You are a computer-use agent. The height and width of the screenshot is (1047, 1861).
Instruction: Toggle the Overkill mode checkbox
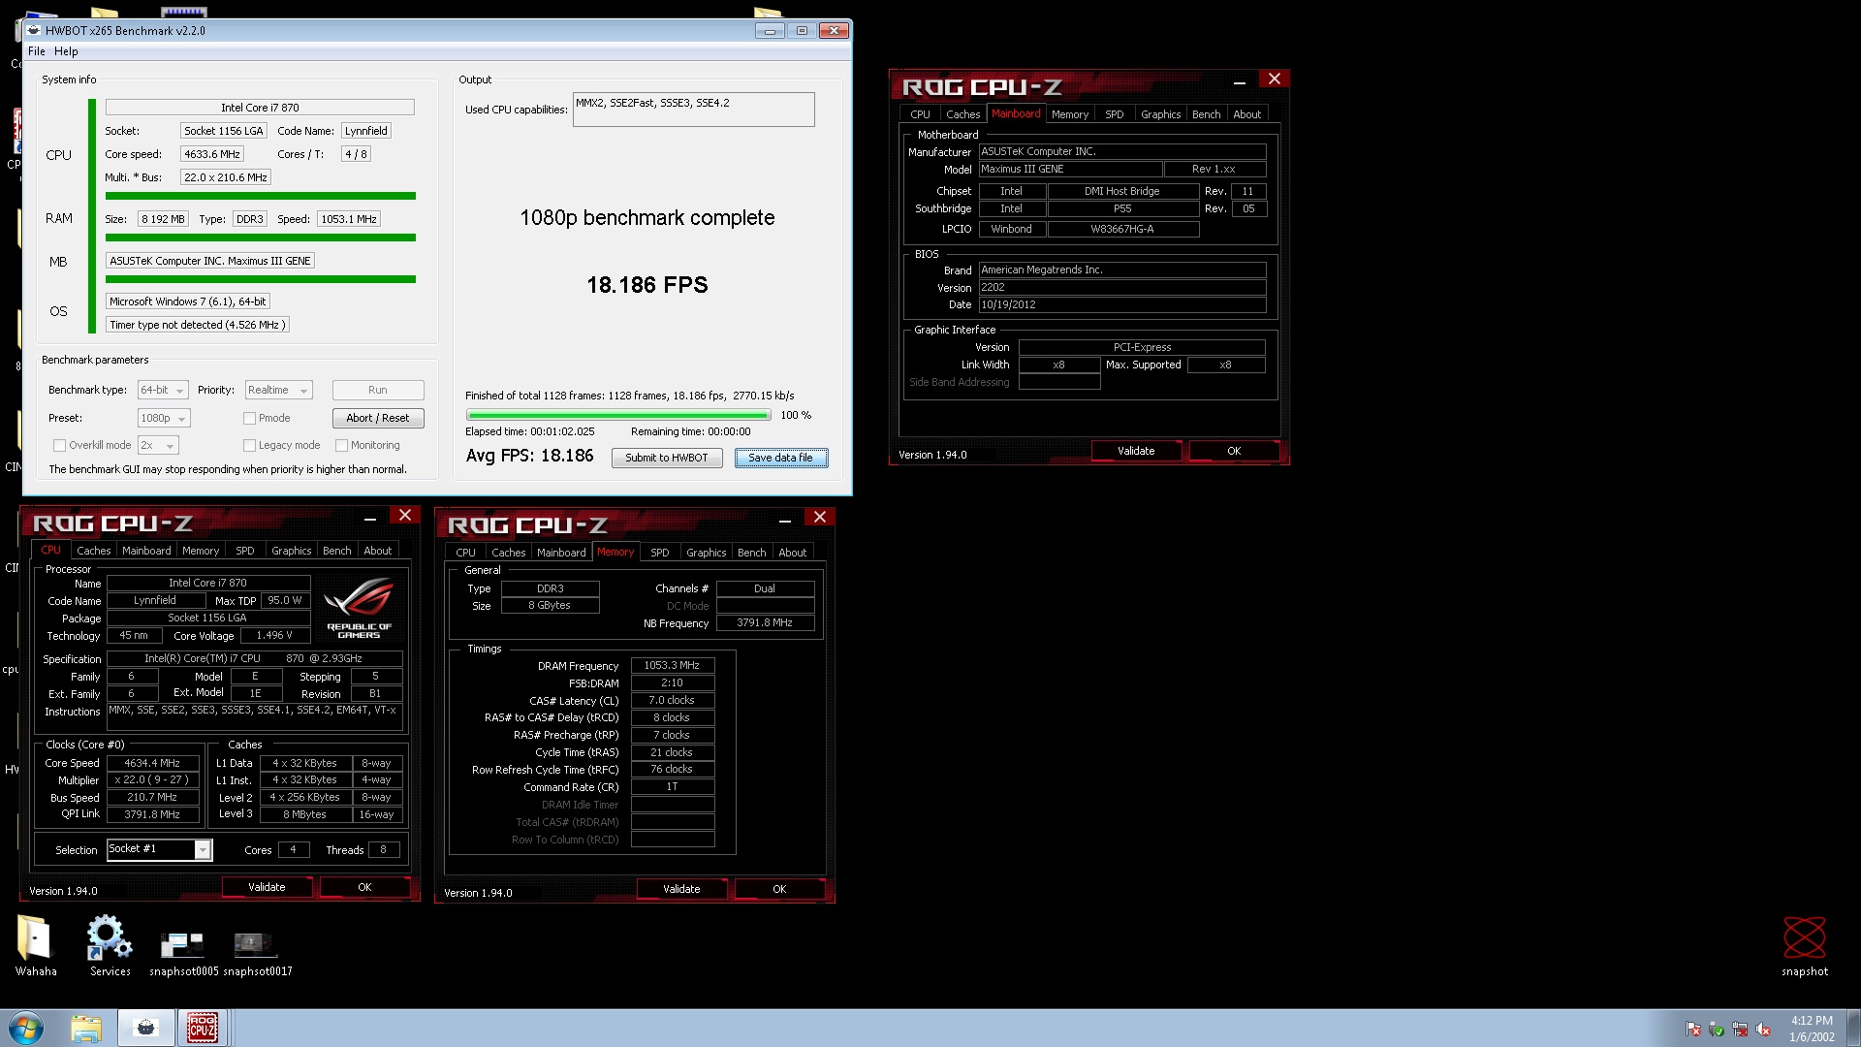(x=59, y=445)
